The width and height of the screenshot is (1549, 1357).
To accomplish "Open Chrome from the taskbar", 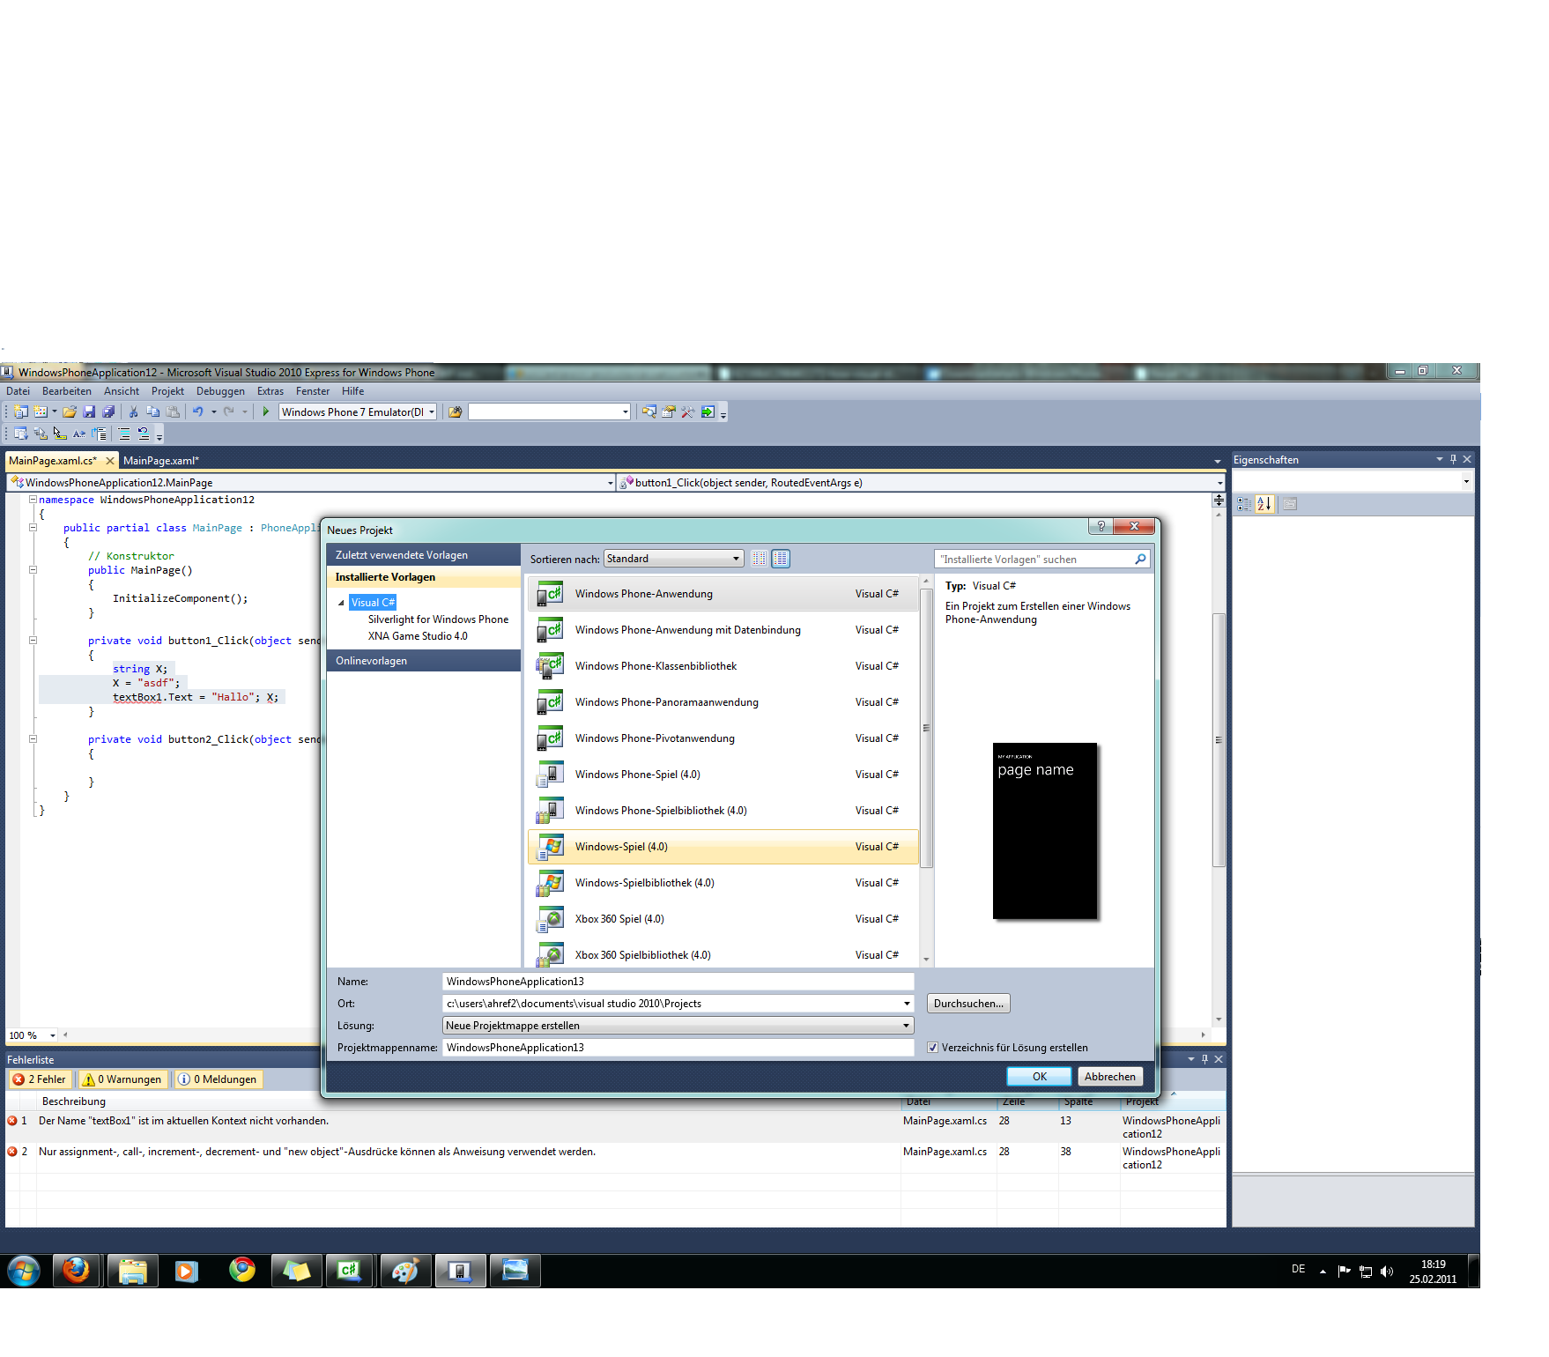I will tap(241, 1270).
